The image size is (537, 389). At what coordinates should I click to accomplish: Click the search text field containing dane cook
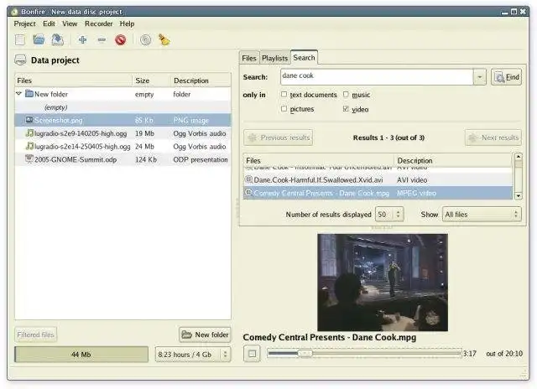click(x=377, y=77)
